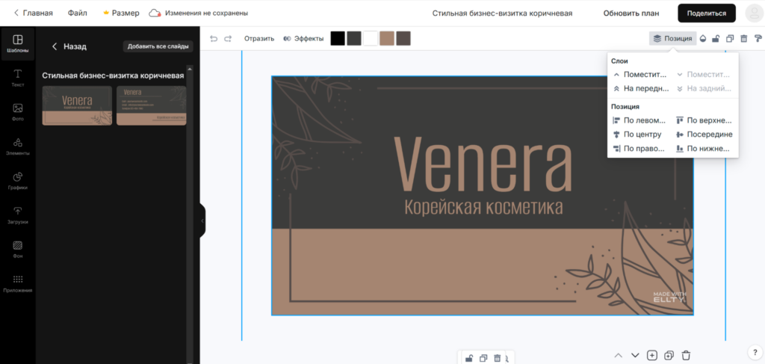Click the Поделиться button
The width and height of the screenshot is (765, 364).
coord(707,13)
